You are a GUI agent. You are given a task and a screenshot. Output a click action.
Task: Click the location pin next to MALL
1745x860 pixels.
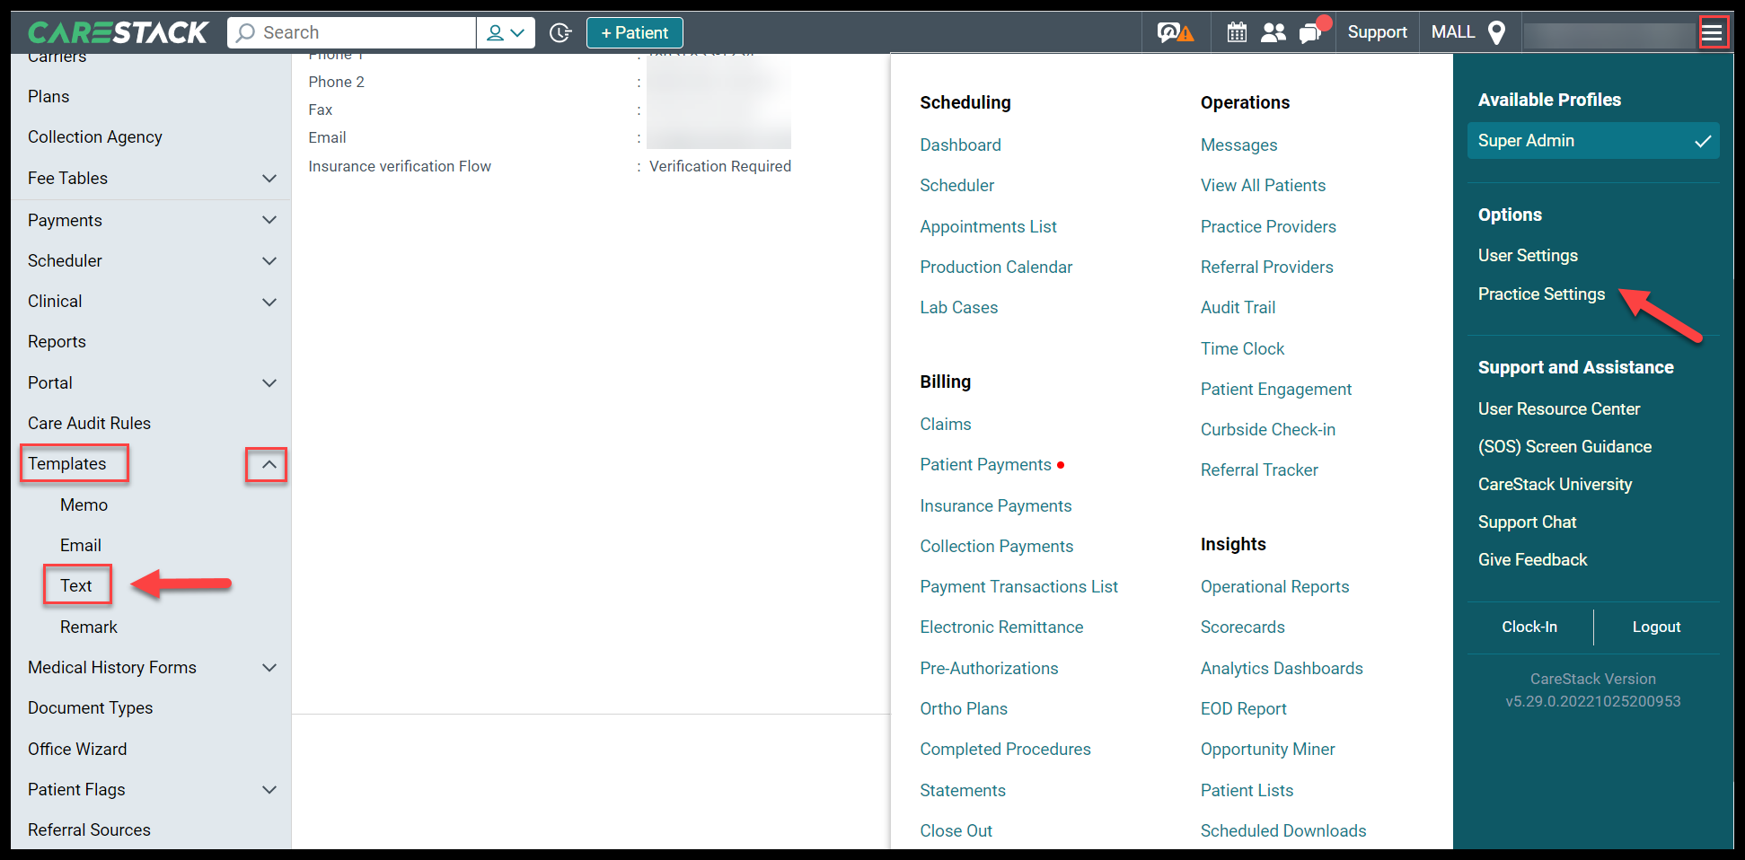tap(1496, 32)
